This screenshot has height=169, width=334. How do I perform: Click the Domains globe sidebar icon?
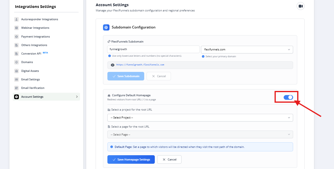click(16, 62)
